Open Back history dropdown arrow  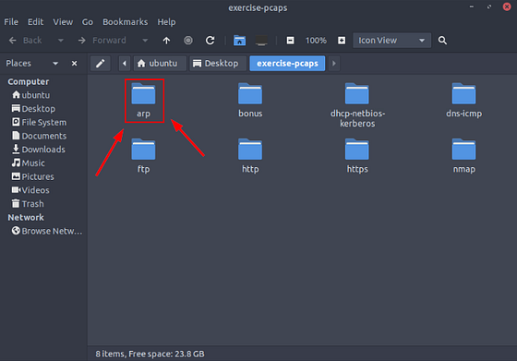point(61,41)
